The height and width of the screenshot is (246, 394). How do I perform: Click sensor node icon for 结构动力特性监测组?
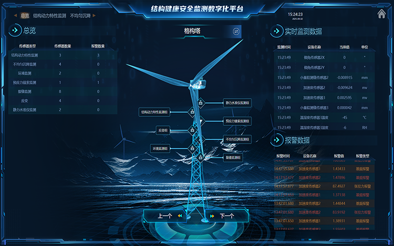pyautogui.click(x=192, y=112)
